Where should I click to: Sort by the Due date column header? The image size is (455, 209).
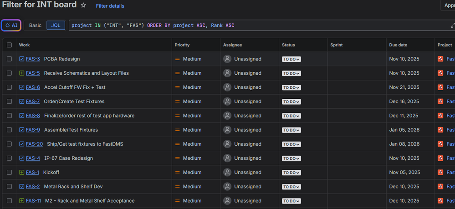pyautogui.click(x=398, y=45)
